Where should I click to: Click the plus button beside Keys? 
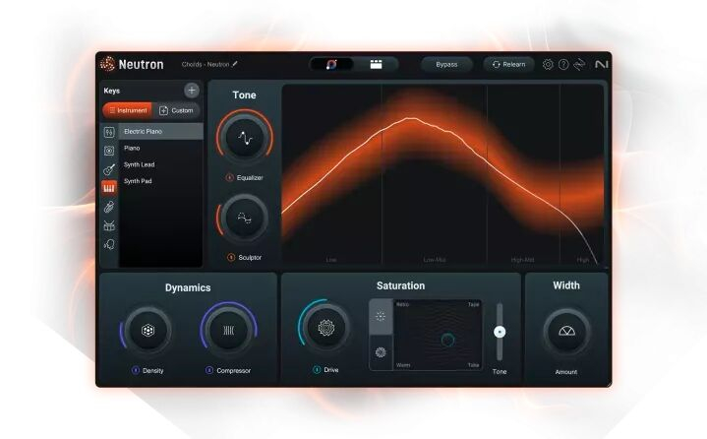click(191, 91)
